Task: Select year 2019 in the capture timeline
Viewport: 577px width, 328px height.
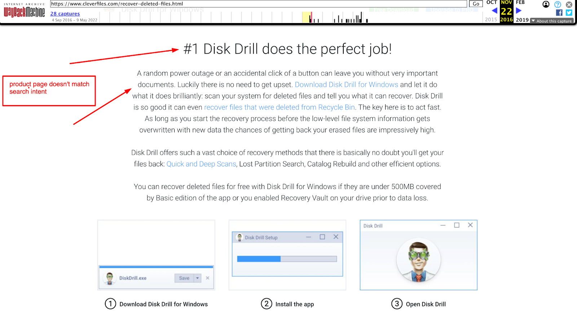Action: [522, 20]
